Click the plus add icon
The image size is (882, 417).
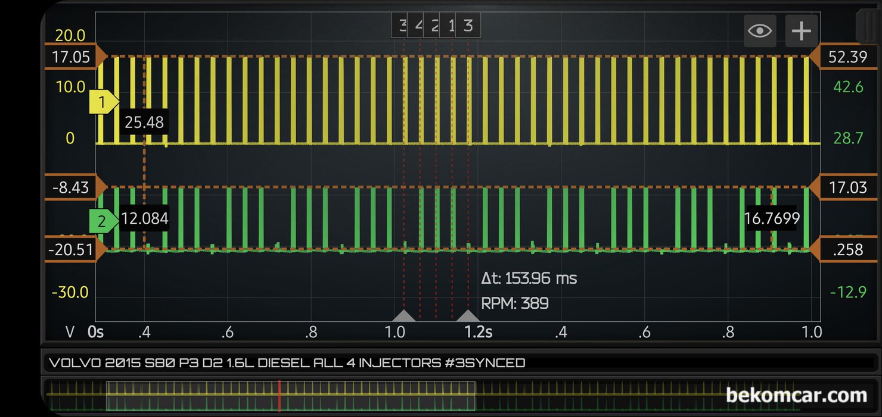coord(801,30)
